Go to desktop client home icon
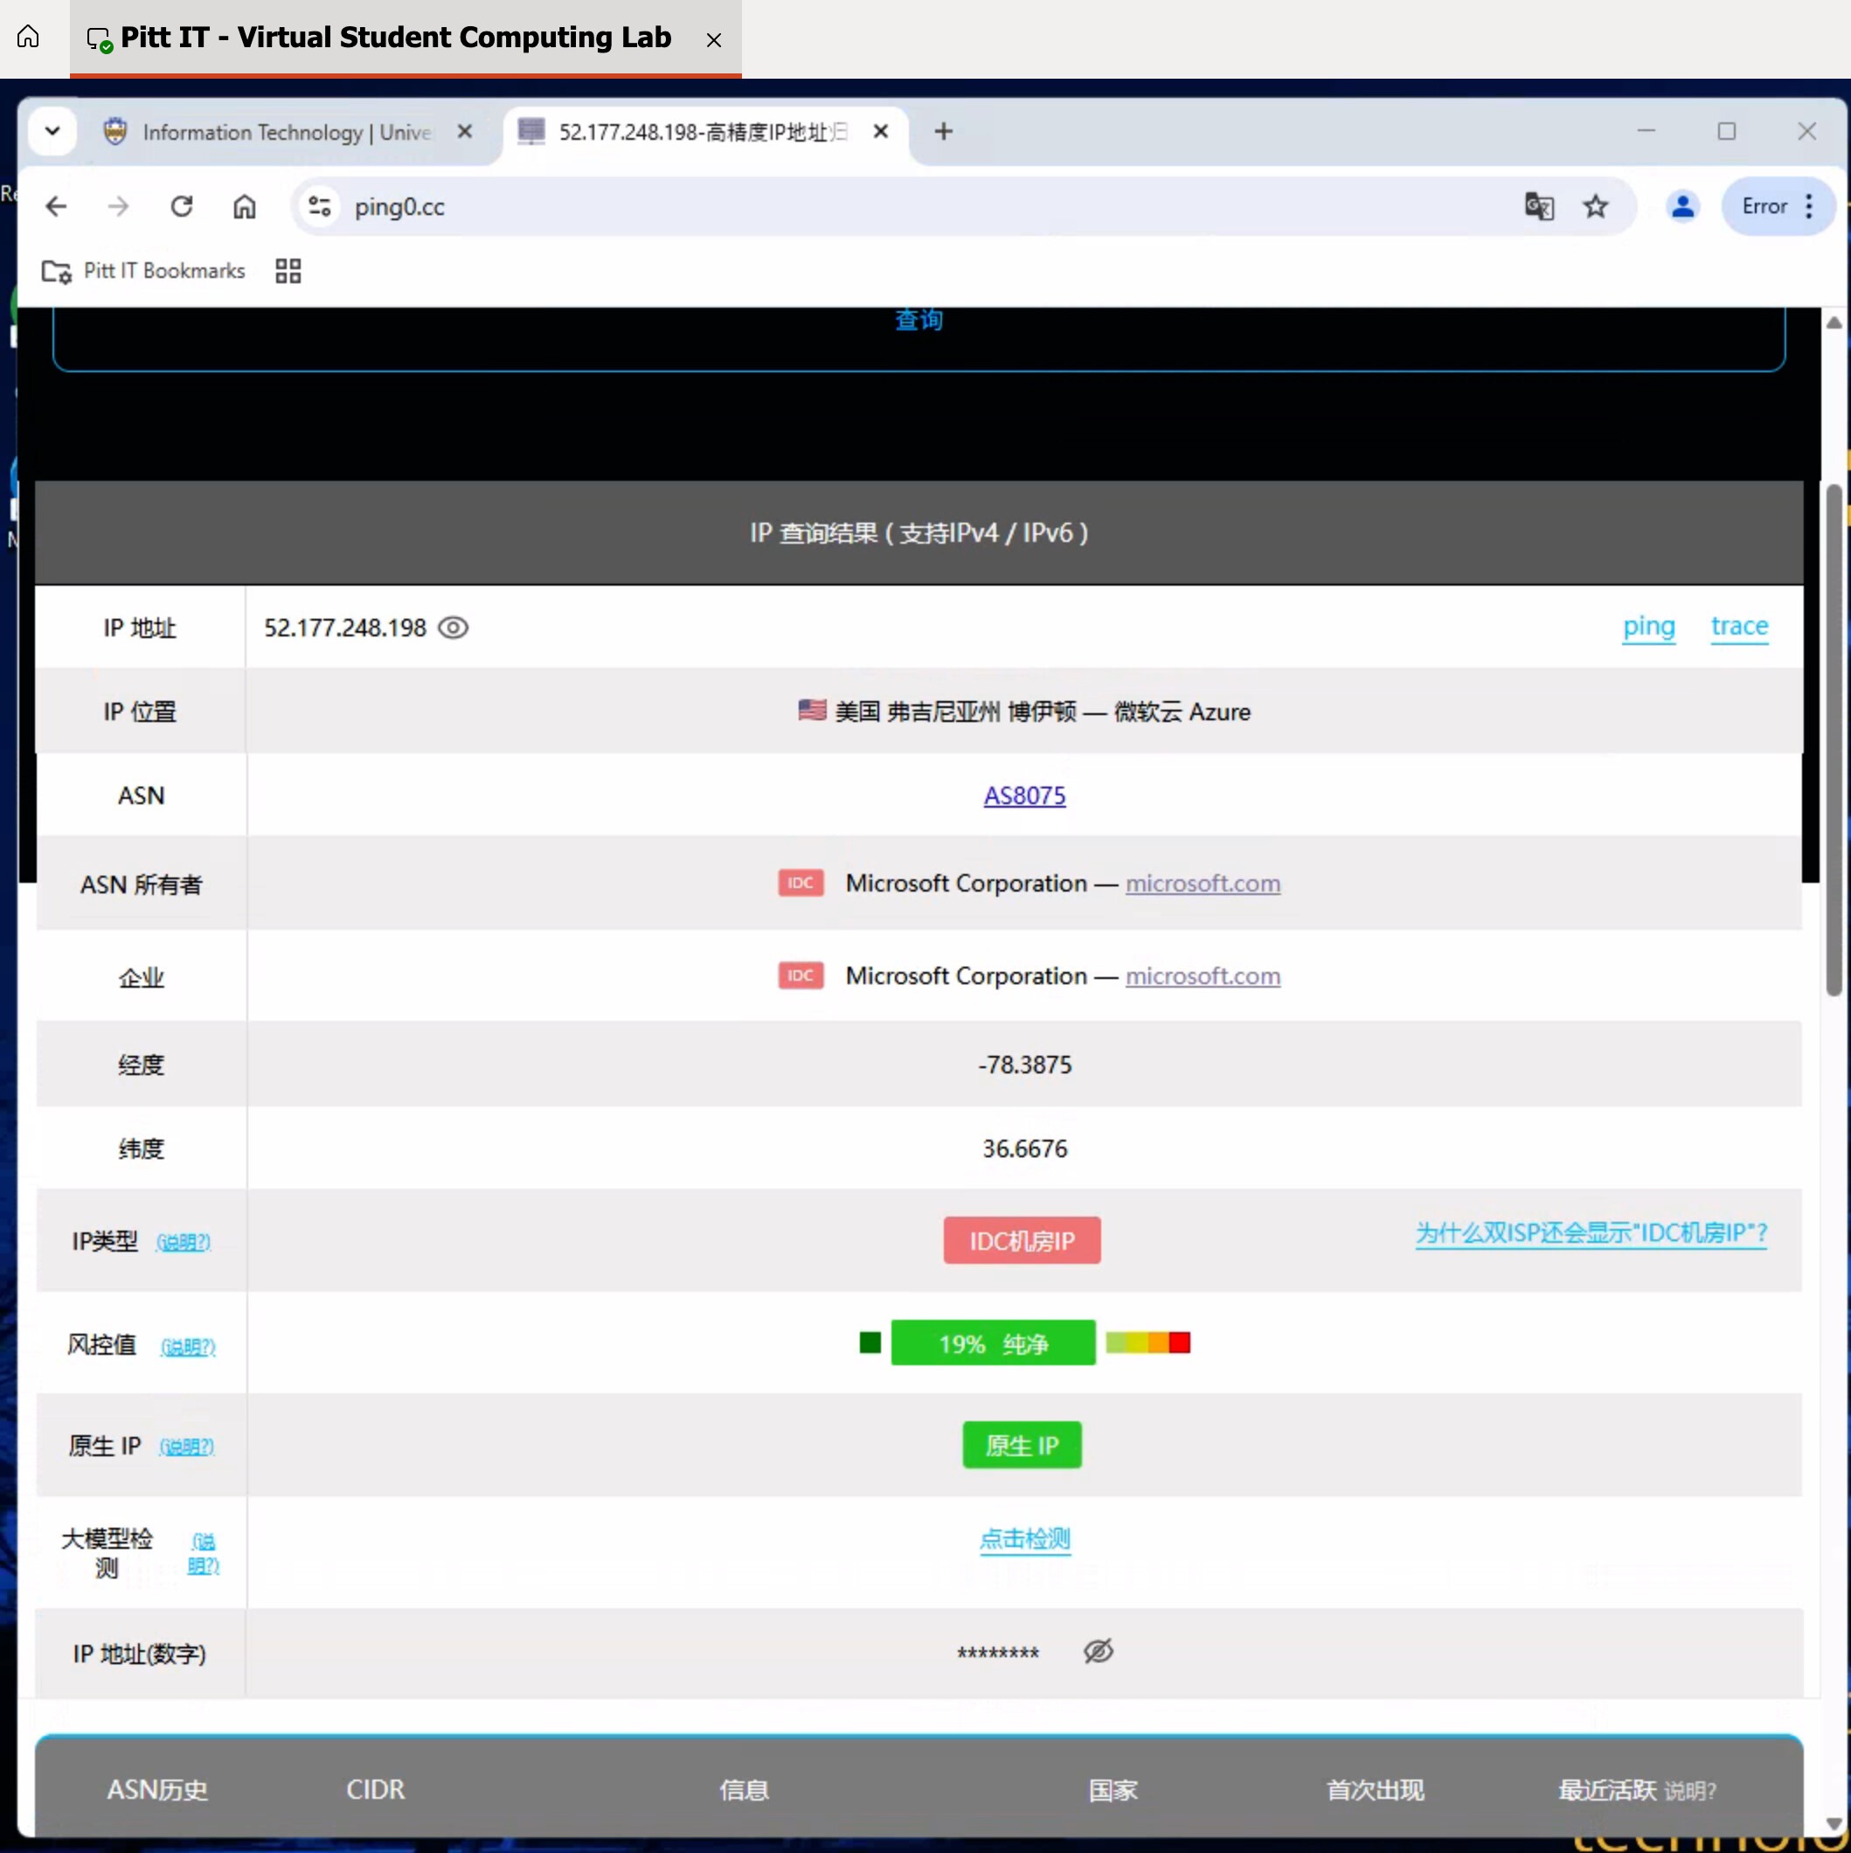1851x1853 pixels. click(28, 38)
